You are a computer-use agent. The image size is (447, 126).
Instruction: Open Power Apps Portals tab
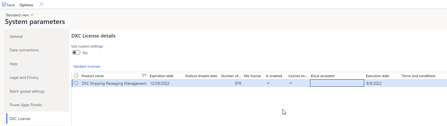pyautogui.click(x=26, y=105)
